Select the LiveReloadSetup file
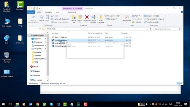Screen dimensions: 190x107 [x=61, y=40]
